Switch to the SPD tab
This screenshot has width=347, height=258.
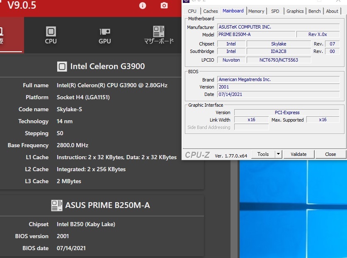tap(275, 11)
